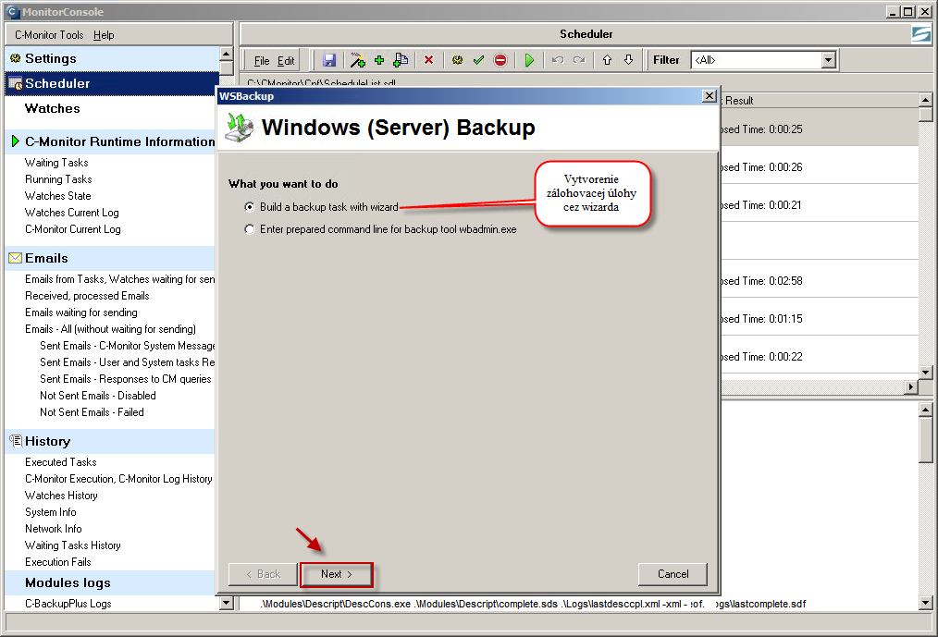Click the red X delete icon
The width and height of the screenshot is (938, 637).
pos(428,60)
